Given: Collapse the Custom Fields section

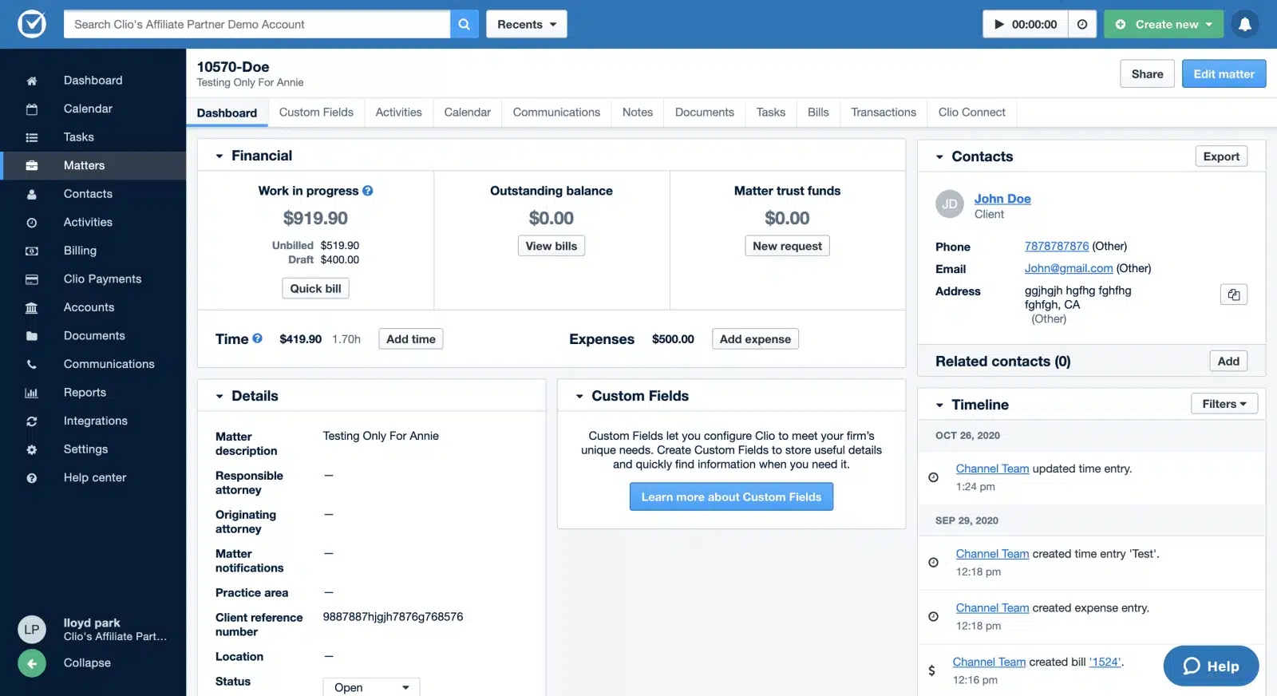Looking at the screenshot, I should point(579,397).
